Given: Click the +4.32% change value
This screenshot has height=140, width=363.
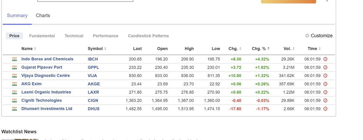Looking at the screenshot, I should pyautogui.click(x=262, y=59).
